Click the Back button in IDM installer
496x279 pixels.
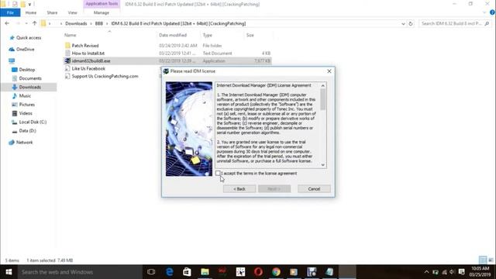[239, 189]
